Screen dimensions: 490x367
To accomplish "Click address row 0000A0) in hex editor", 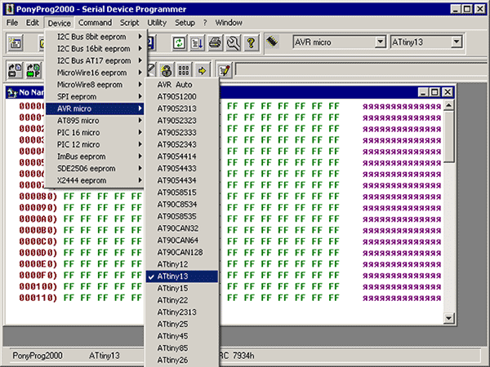I will point(38,219).
